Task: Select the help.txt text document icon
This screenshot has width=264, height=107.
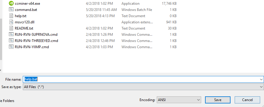Action: click(x=11, y=16)
